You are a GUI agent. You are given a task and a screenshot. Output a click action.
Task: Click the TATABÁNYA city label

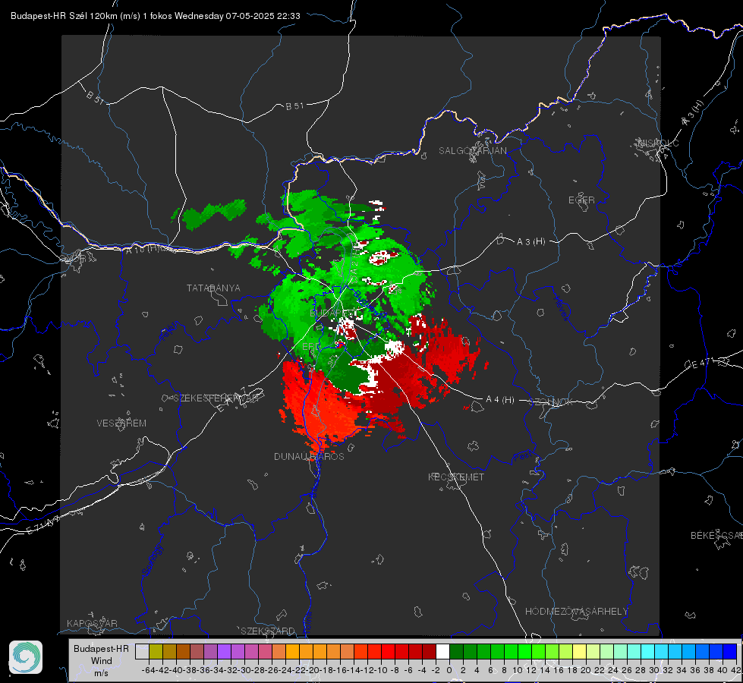(213, 288)
